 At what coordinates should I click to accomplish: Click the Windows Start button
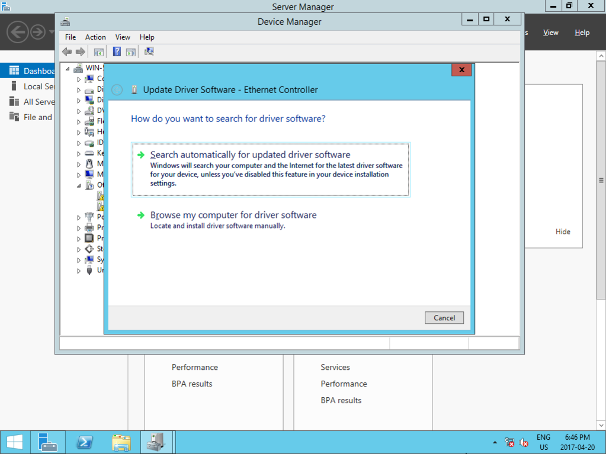tap(15, 442)
